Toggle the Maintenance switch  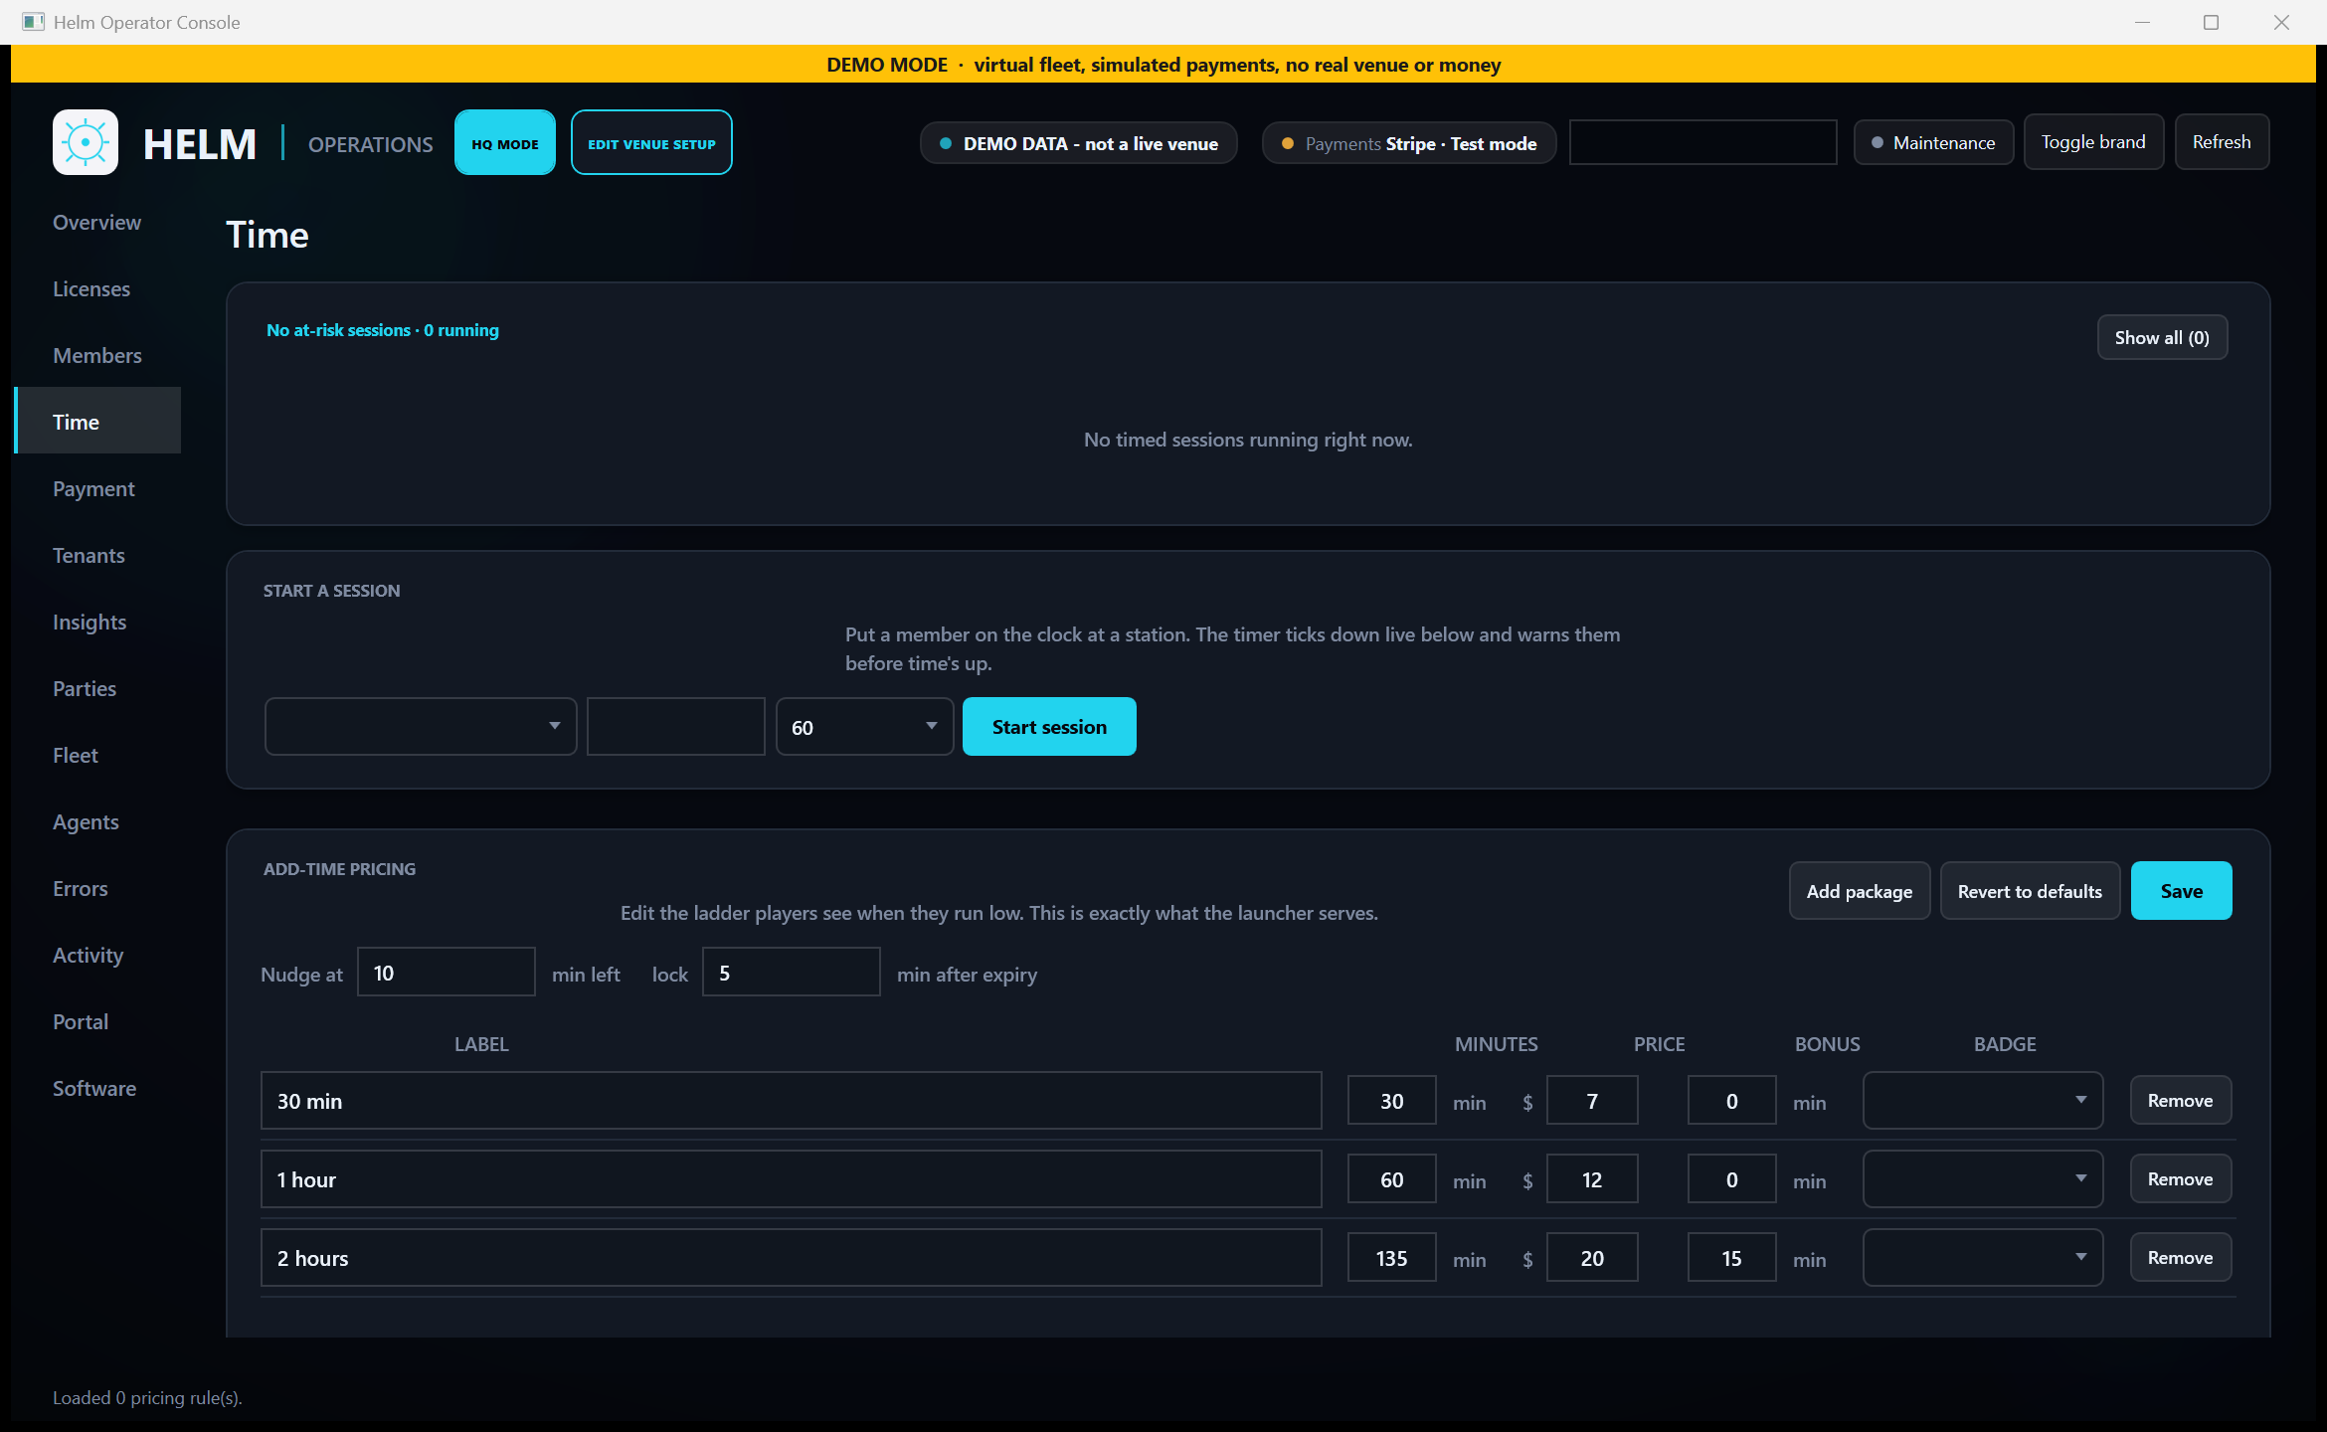point(1933,142)
